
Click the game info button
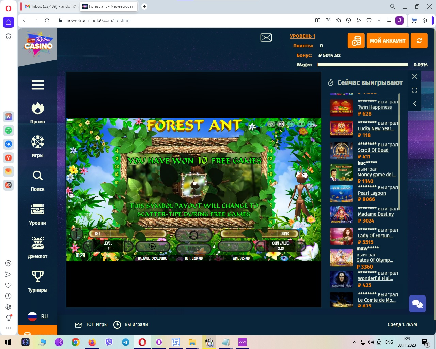(x=77, y=234)
